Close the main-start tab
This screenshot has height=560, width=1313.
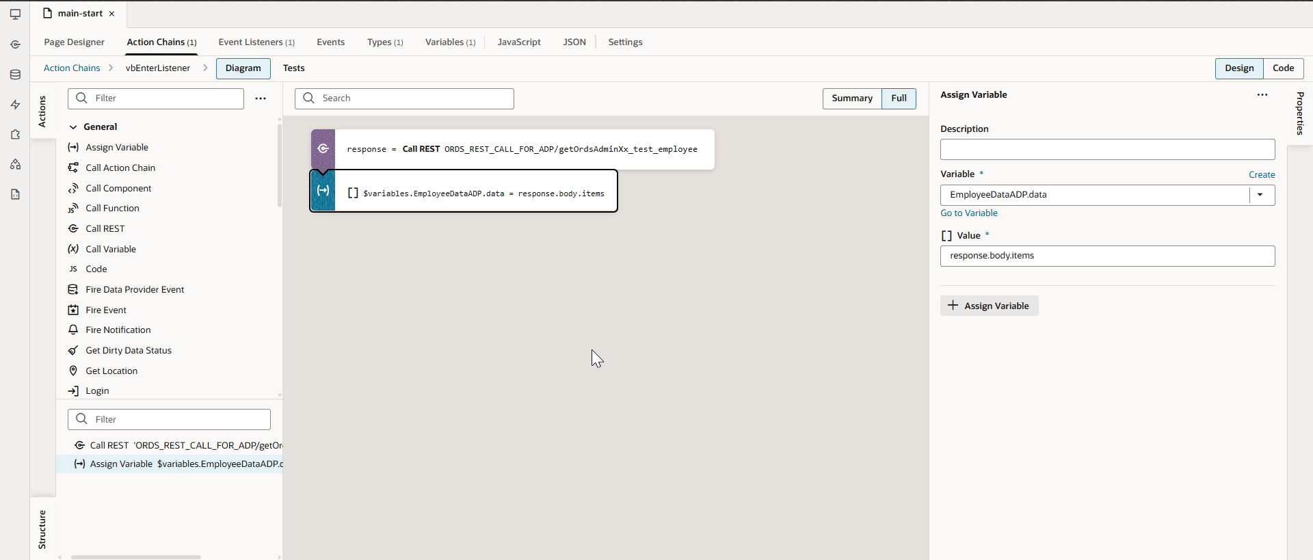point(112,14)
